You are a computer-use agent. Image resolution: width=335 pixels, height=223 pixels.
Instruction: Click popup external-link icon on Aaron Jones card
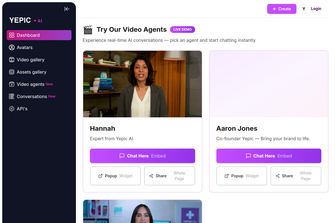227,176
